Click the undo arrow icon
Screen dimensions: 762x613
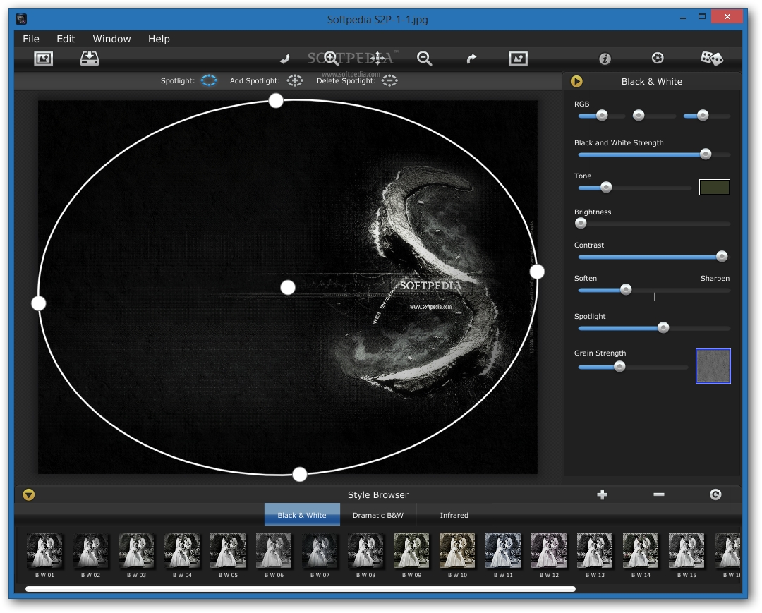[x=285, y=59]
